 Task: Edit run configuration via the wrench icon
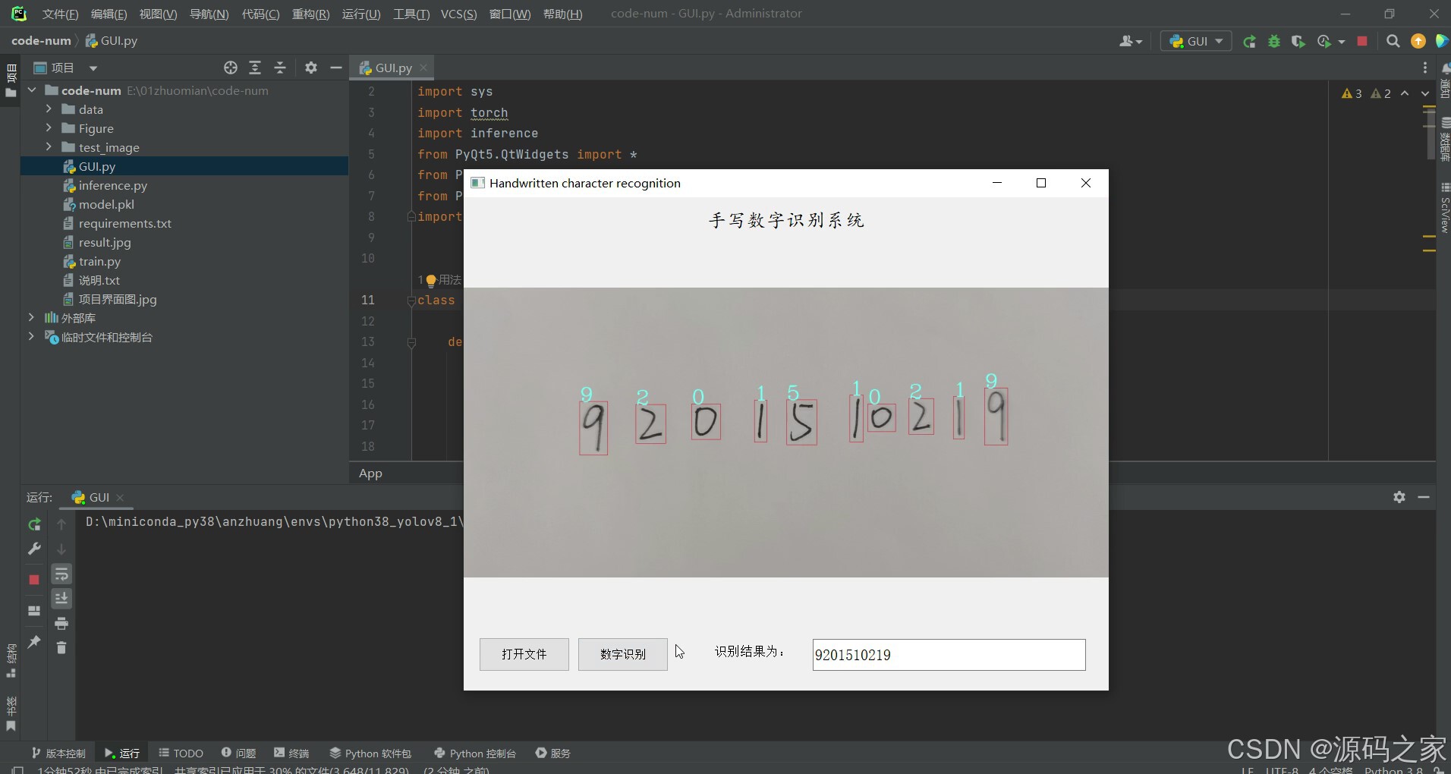point(34,549)
